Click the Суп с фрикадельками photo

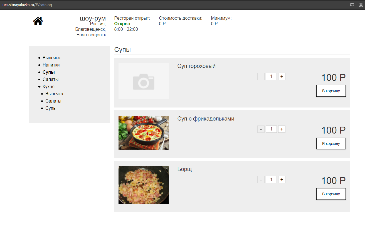click(x=144, y=133)
